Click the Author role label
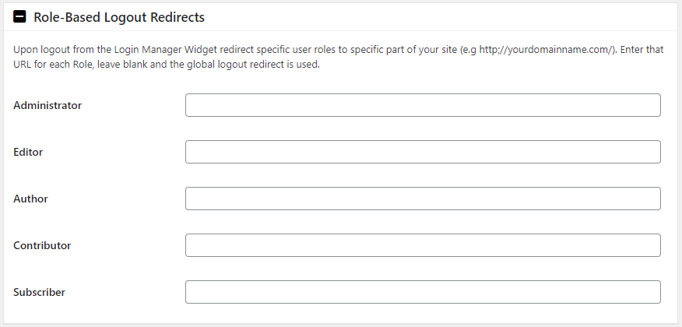 click(30, 199)
